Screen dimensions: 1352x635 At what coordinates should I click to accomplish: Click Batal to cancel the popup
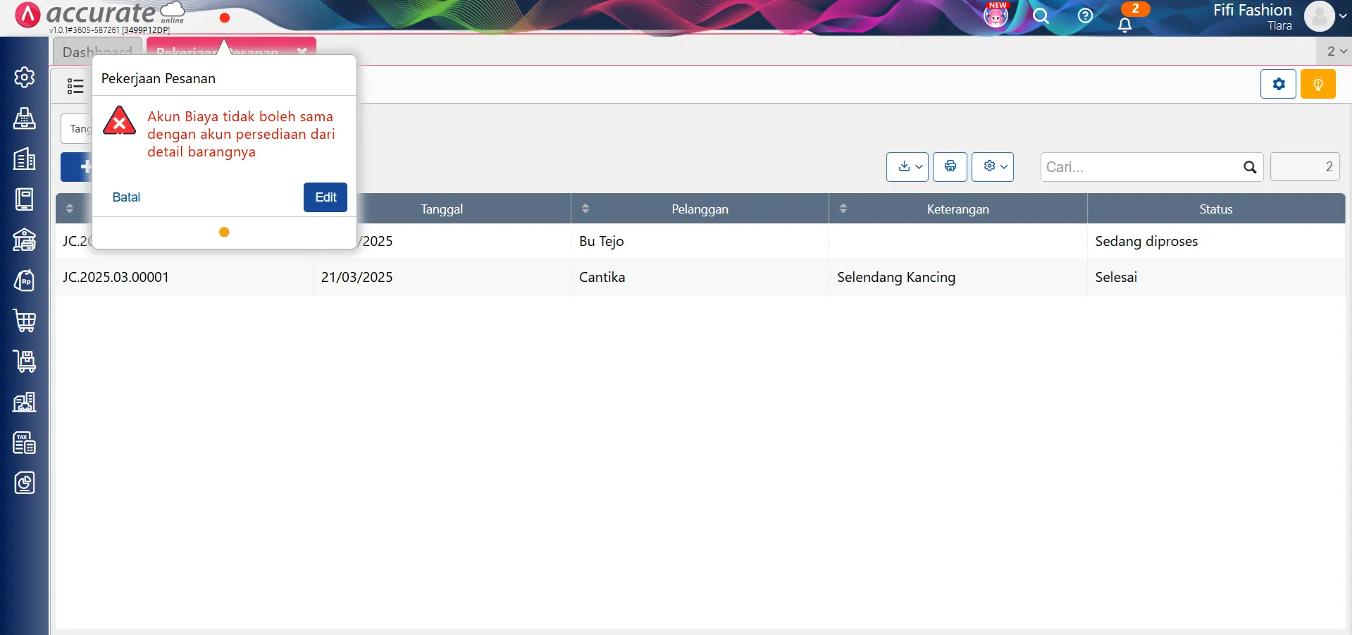(x=126, y=197)
